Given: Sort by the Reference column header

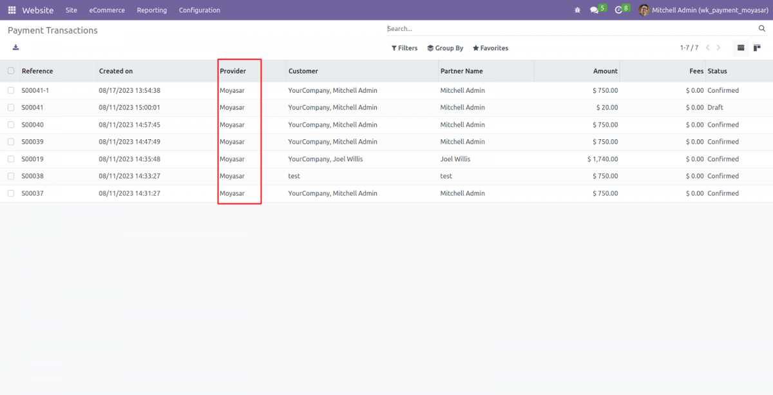Looking at the screenshot, I should (37, 71).
